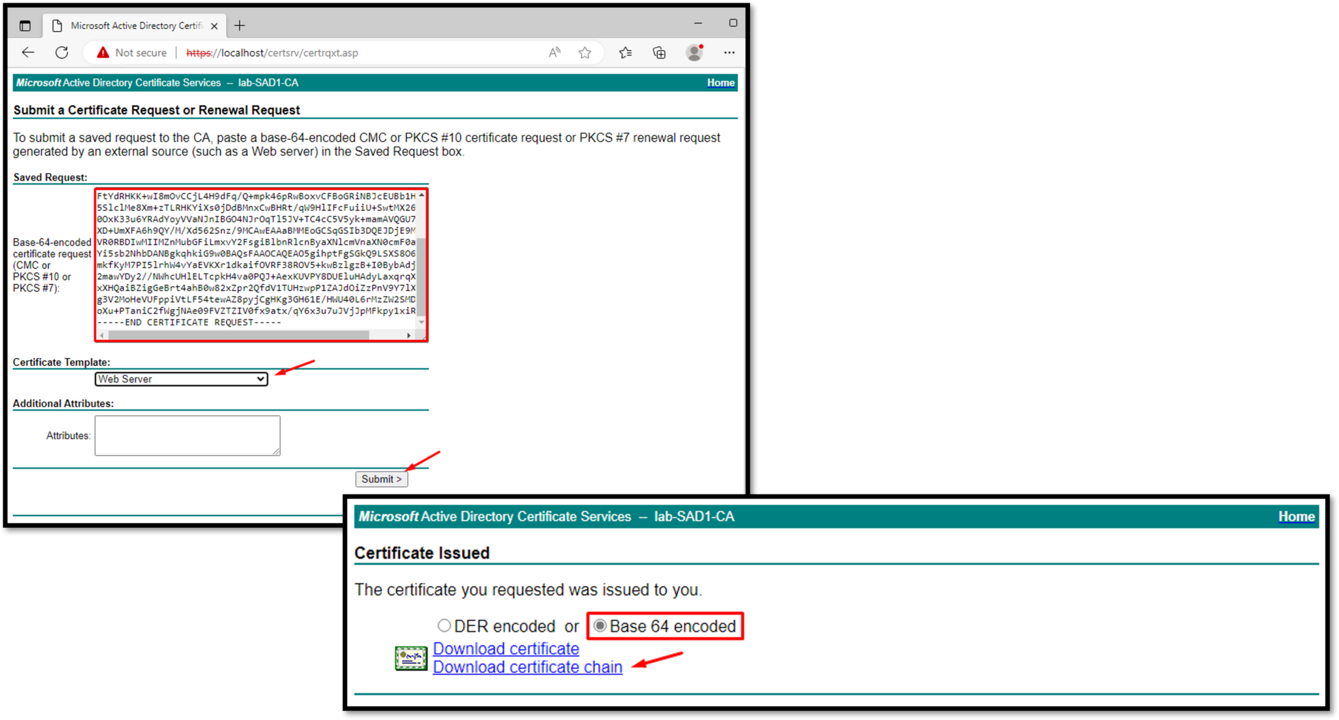Click the browser profile avatar
This screenshot has width=1339, height=720.
pyautogui.click(x=694, y=52)
